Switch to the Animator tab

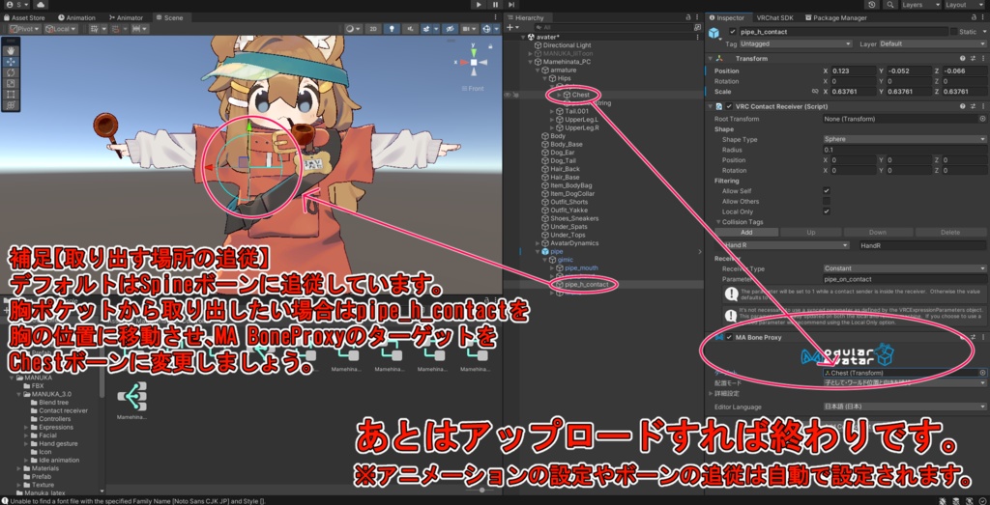click(126, 17)
